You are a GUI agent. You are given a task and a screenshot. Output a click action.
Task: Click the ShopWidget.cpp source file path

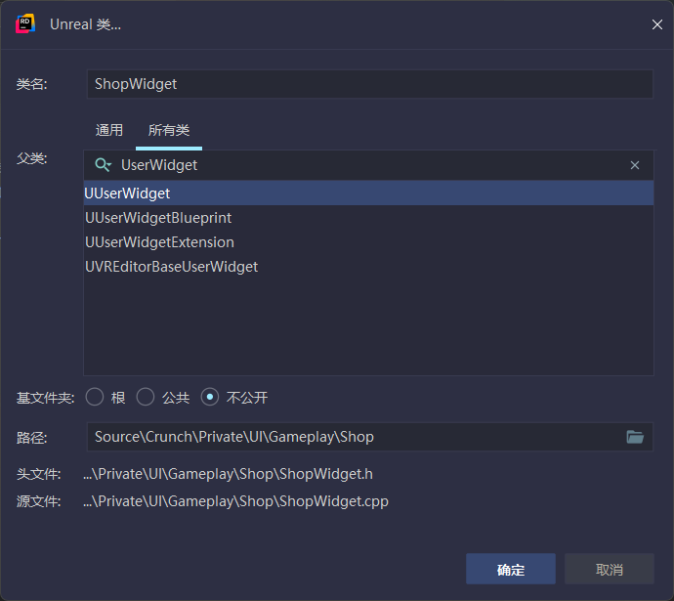(235, 501)
